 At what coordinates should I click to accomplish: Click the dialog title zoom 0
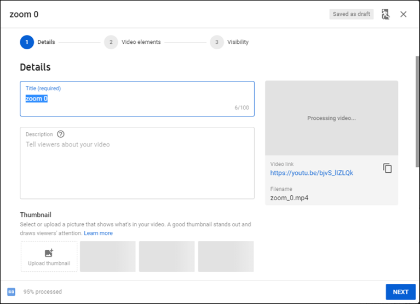24,14
